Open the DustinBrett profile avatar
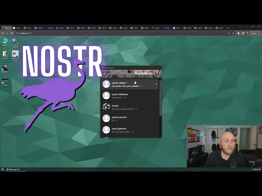Viewport: 262px width, 196px height. coord(157,73)
